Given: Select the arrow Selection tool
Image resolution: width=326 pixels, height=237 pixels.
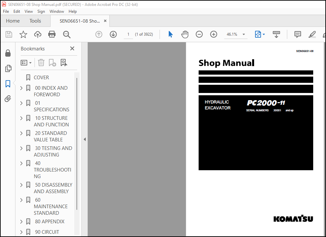Looking at the screenshot, I should click(x=170, y=34).
